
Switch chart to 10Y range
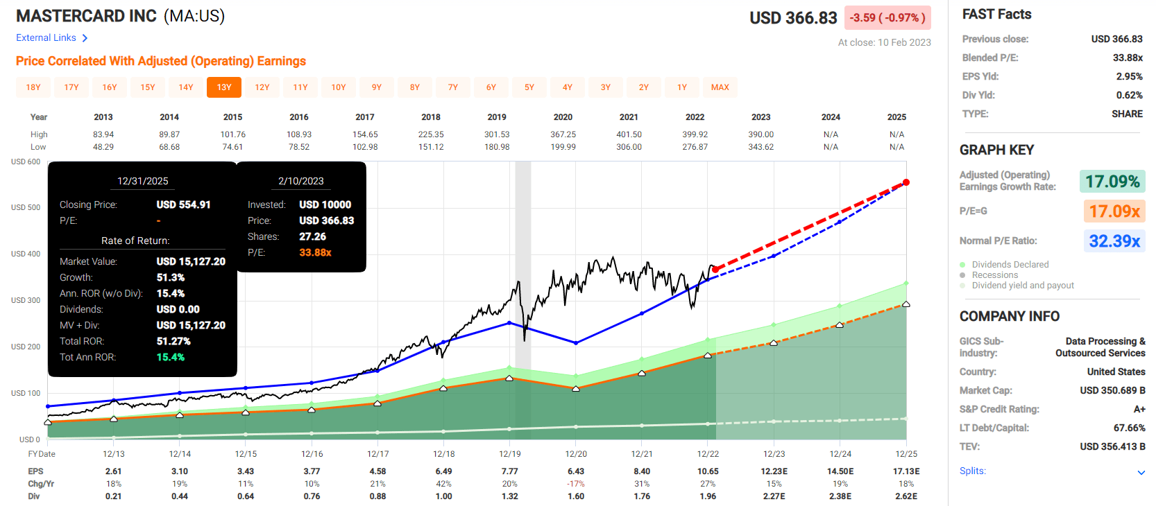[339, 87]
